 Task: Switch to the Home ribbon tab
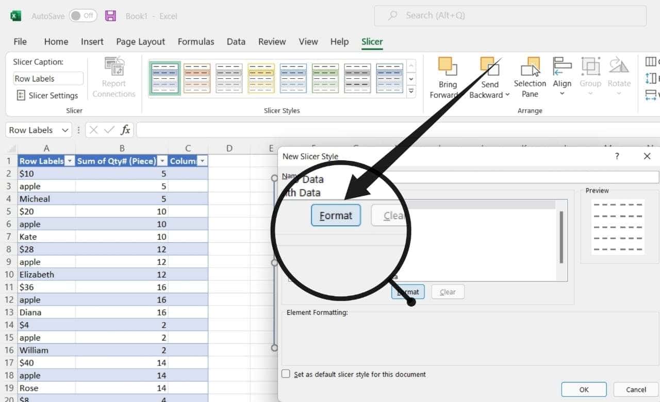point(56,42)
